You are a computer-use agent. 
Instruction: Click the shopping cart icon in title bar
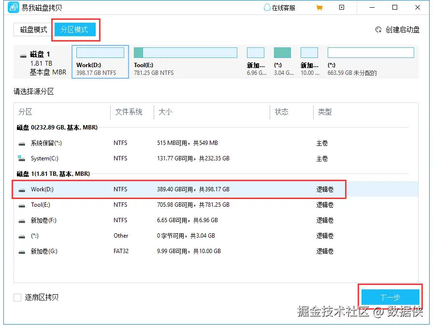(x=319, y=7)
